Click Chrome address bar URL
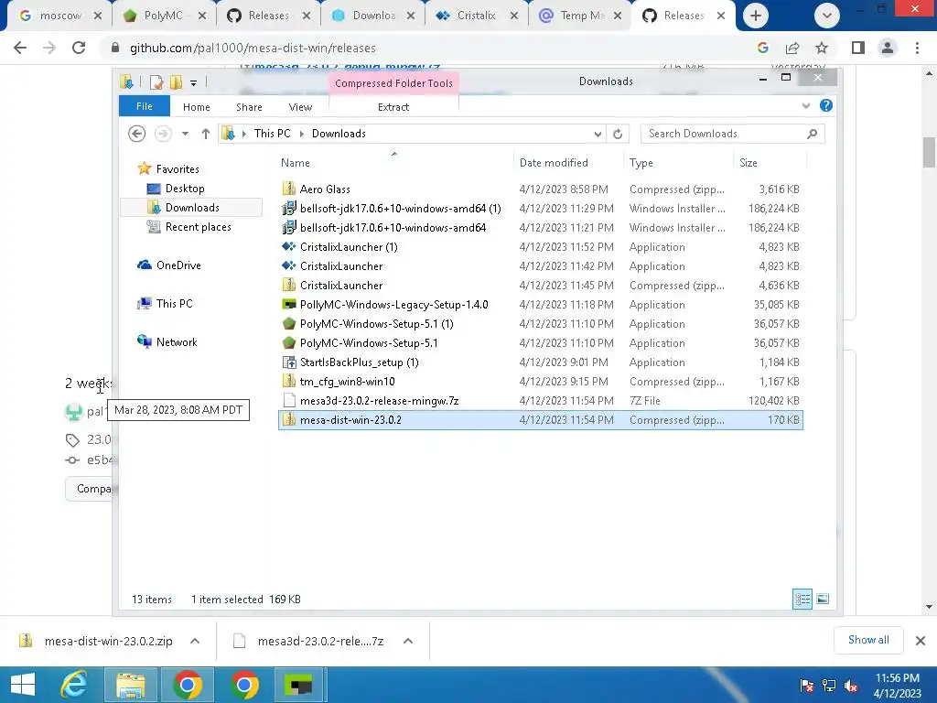Image resolution: width=937 pixels, height=703 pixels. point(253,48)
